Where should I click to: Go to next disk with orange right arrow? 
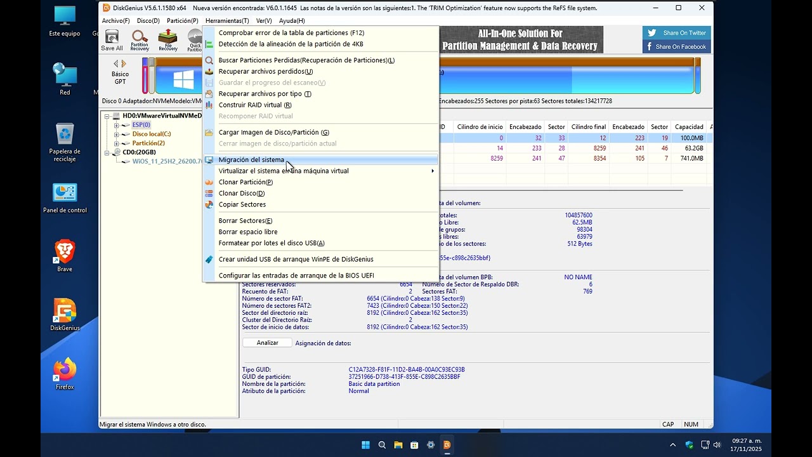124,63
